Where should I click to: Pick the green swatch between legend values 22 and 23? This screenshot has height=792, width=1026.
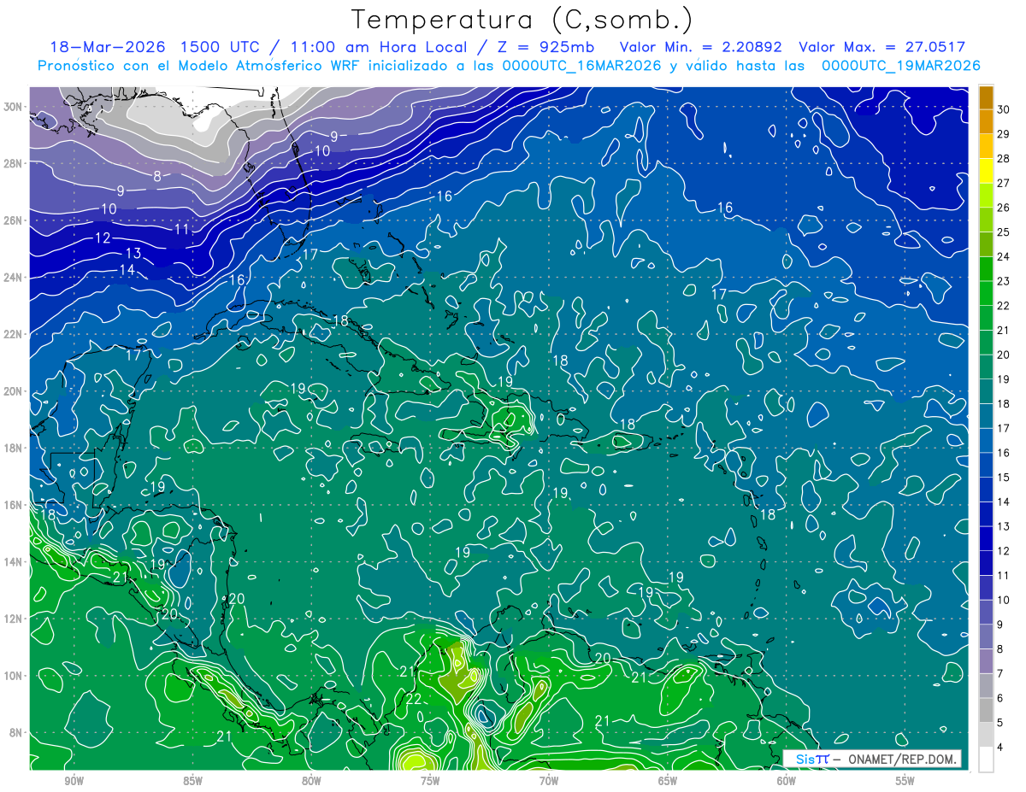point(986,293)
